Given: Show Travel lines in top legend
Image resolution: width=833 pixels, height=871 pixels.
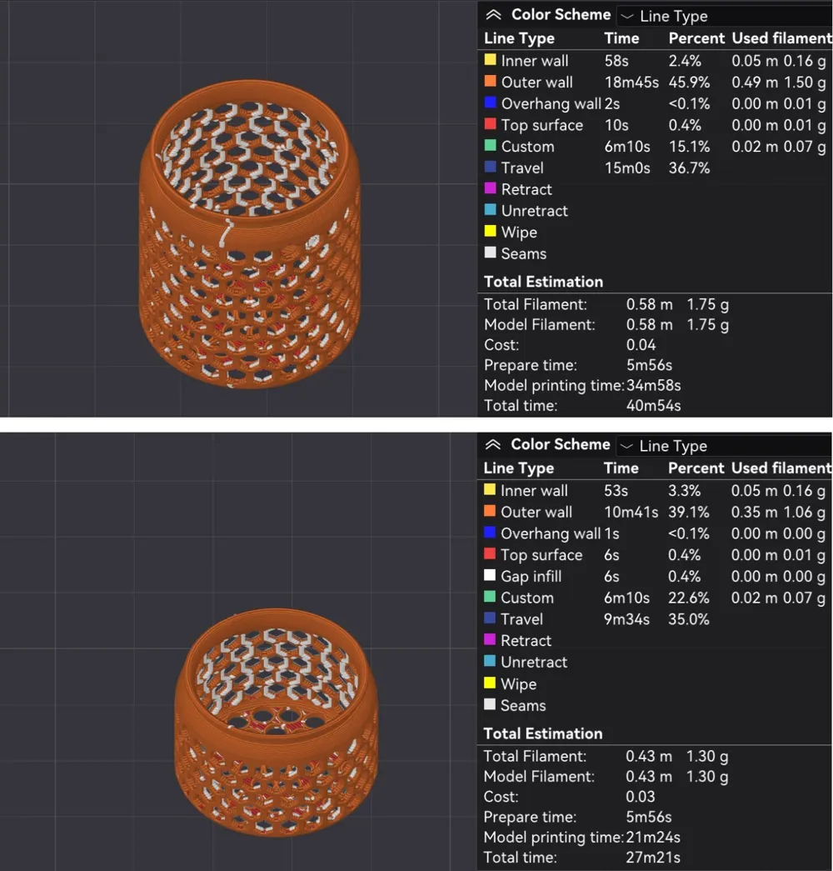Looking at the screenshot, I should coord(491,167).
